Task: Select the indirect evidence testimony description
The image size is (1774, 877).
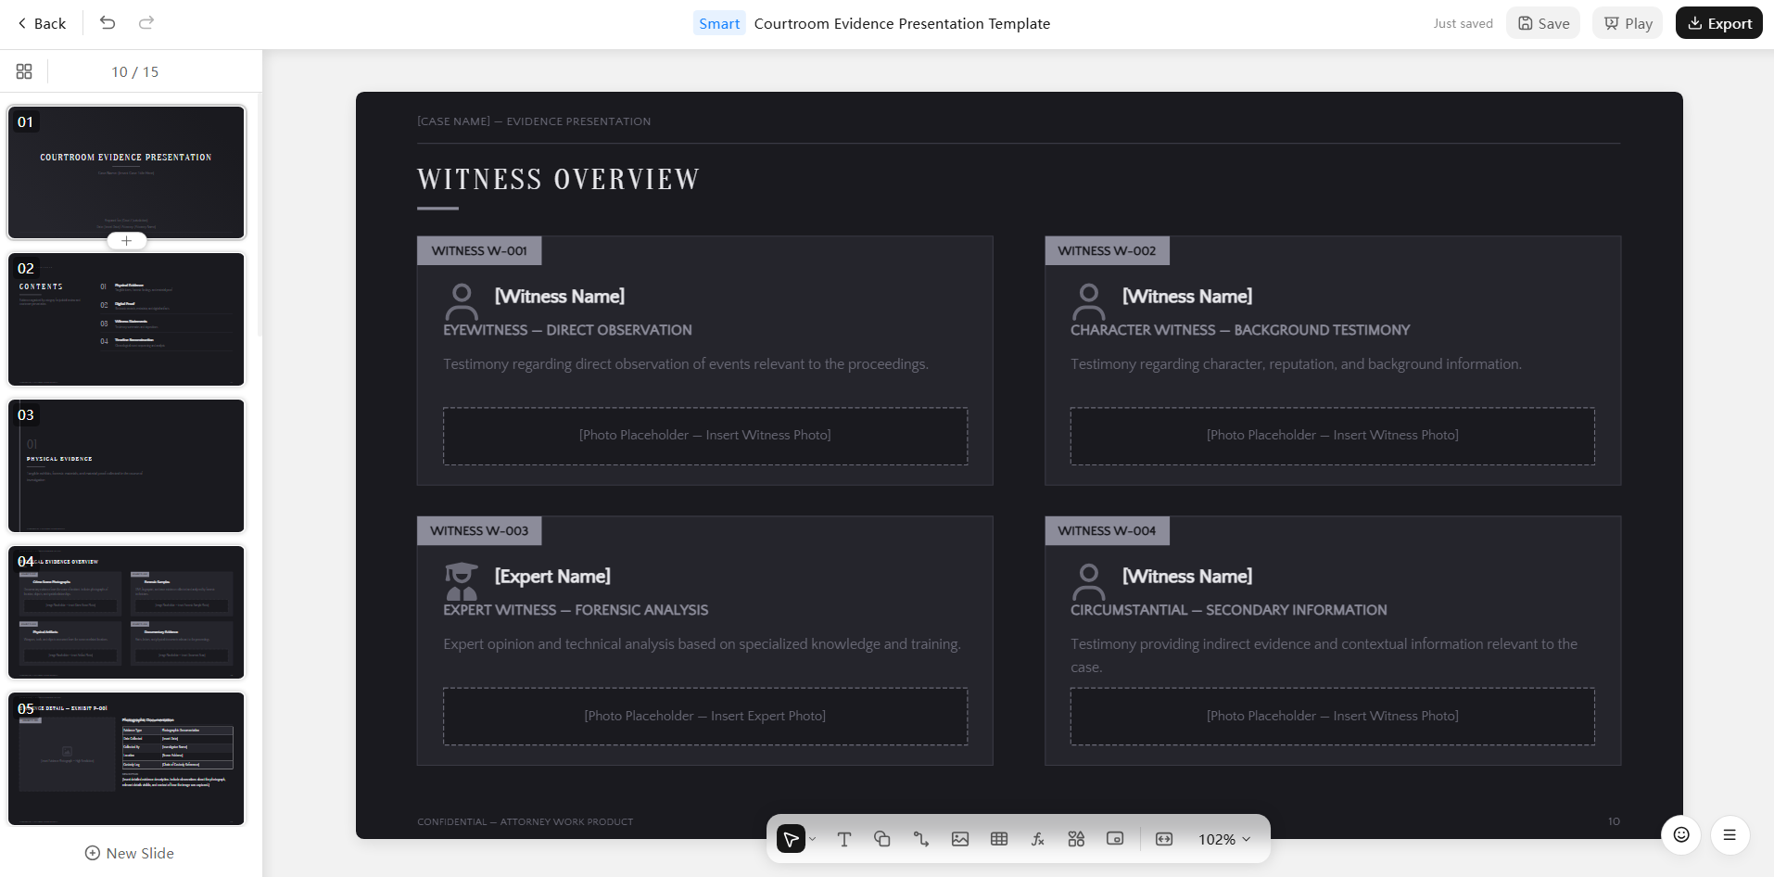Action: tap(1324, 655)
